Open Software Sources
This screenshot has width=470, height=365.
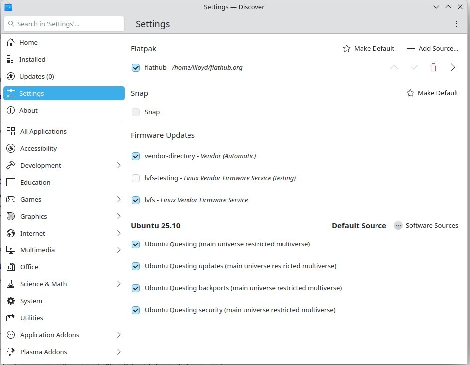point(426,226)
